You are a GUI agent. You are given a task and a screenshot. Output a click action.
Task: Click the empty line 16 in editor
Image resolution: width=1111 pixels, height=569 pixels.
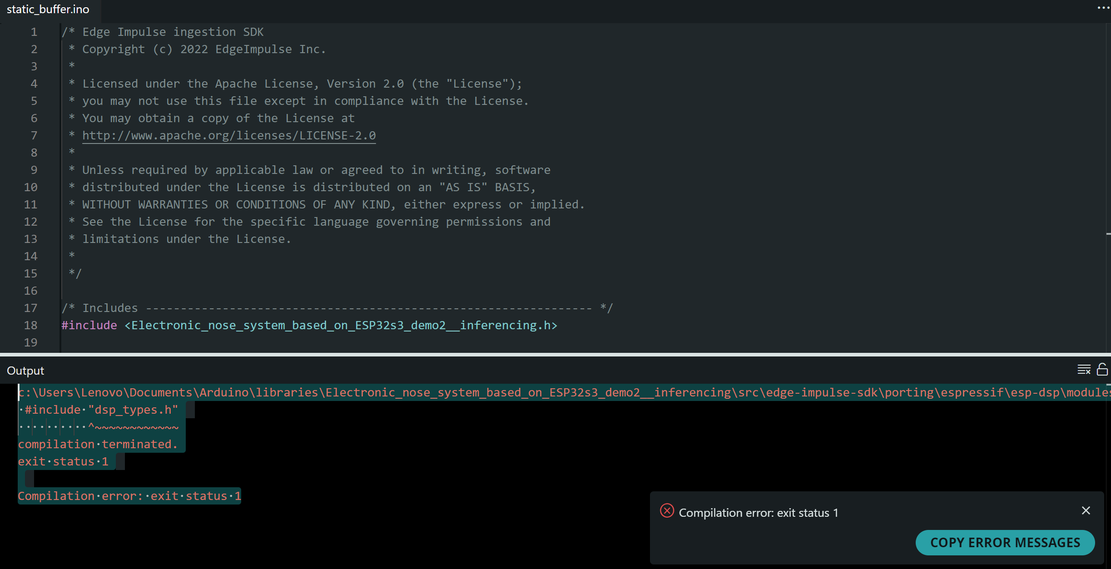click(273, 291)
